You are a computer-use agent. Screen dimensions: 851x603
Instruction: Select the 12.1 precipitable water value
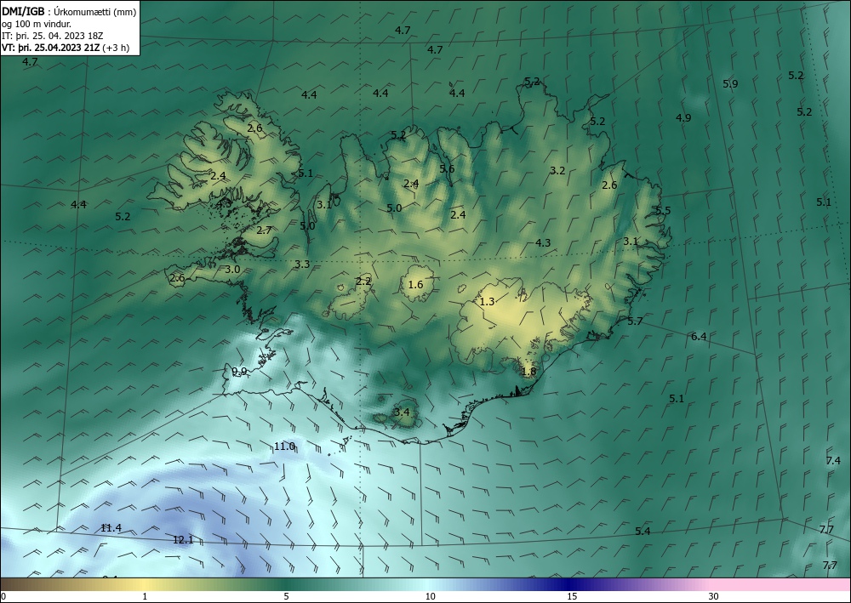coord(183,540)
